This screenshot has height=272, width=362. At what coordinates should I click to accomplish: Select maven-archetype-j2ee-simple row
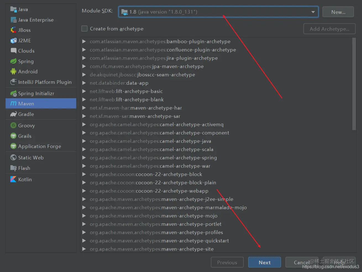coord(216,199)
